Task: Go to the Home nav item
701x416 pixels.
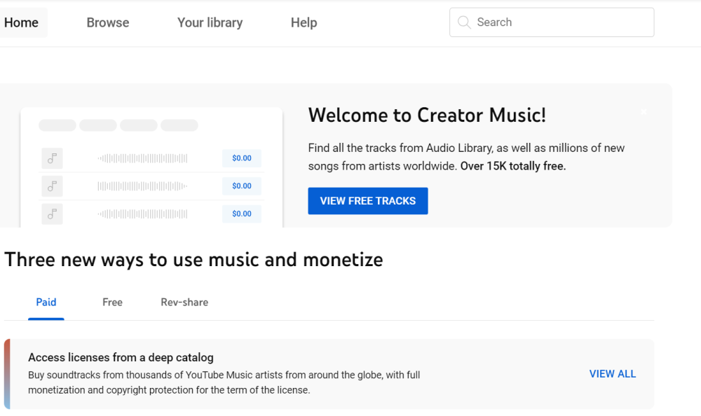Action: pos(22,22)
